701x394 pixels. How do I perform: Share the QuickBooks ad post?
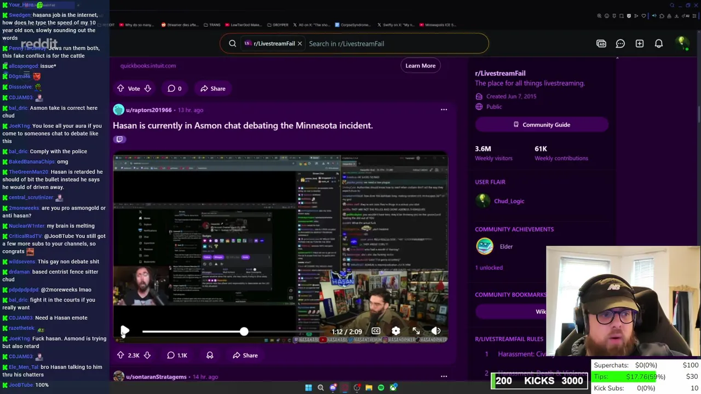(212, 89)
